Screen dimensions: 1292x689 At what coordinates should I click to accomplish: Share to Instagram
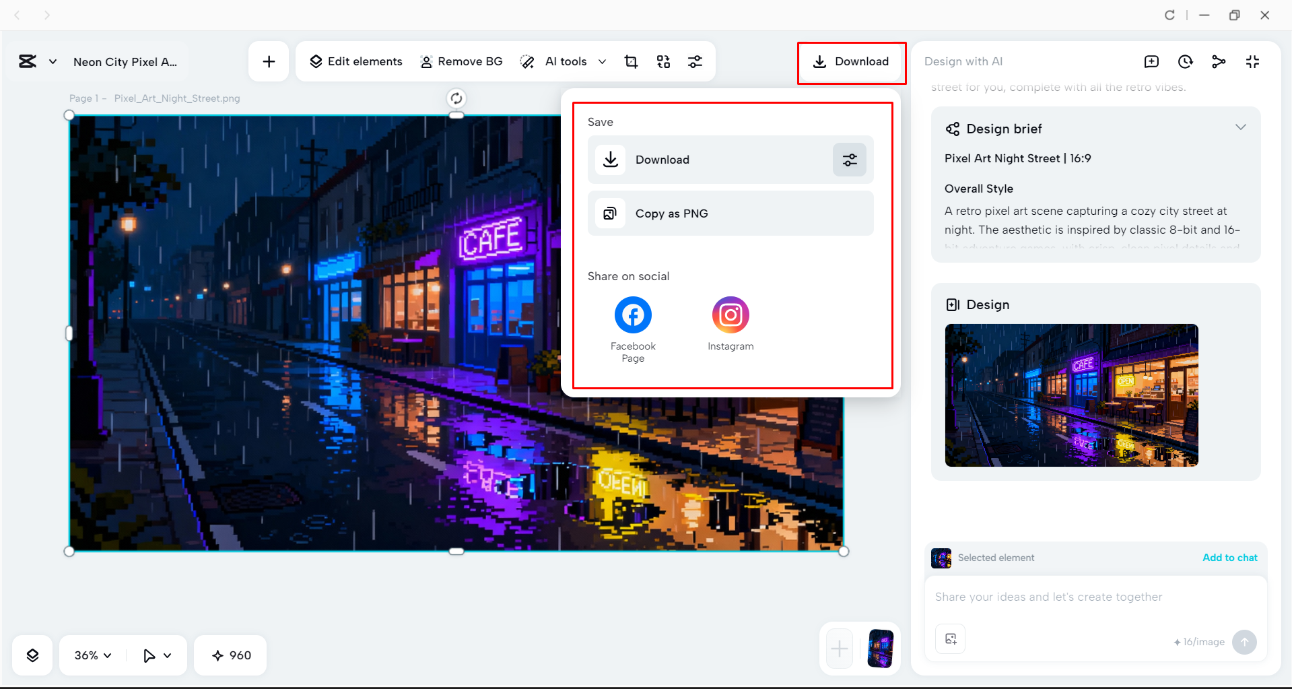pyautogui.click(x=730, y=324)
